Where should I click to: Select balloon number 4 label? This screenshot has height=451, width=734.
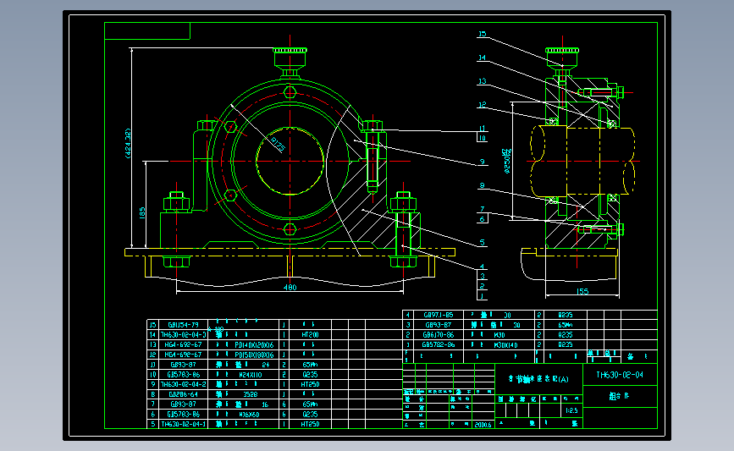click(483, 267)
